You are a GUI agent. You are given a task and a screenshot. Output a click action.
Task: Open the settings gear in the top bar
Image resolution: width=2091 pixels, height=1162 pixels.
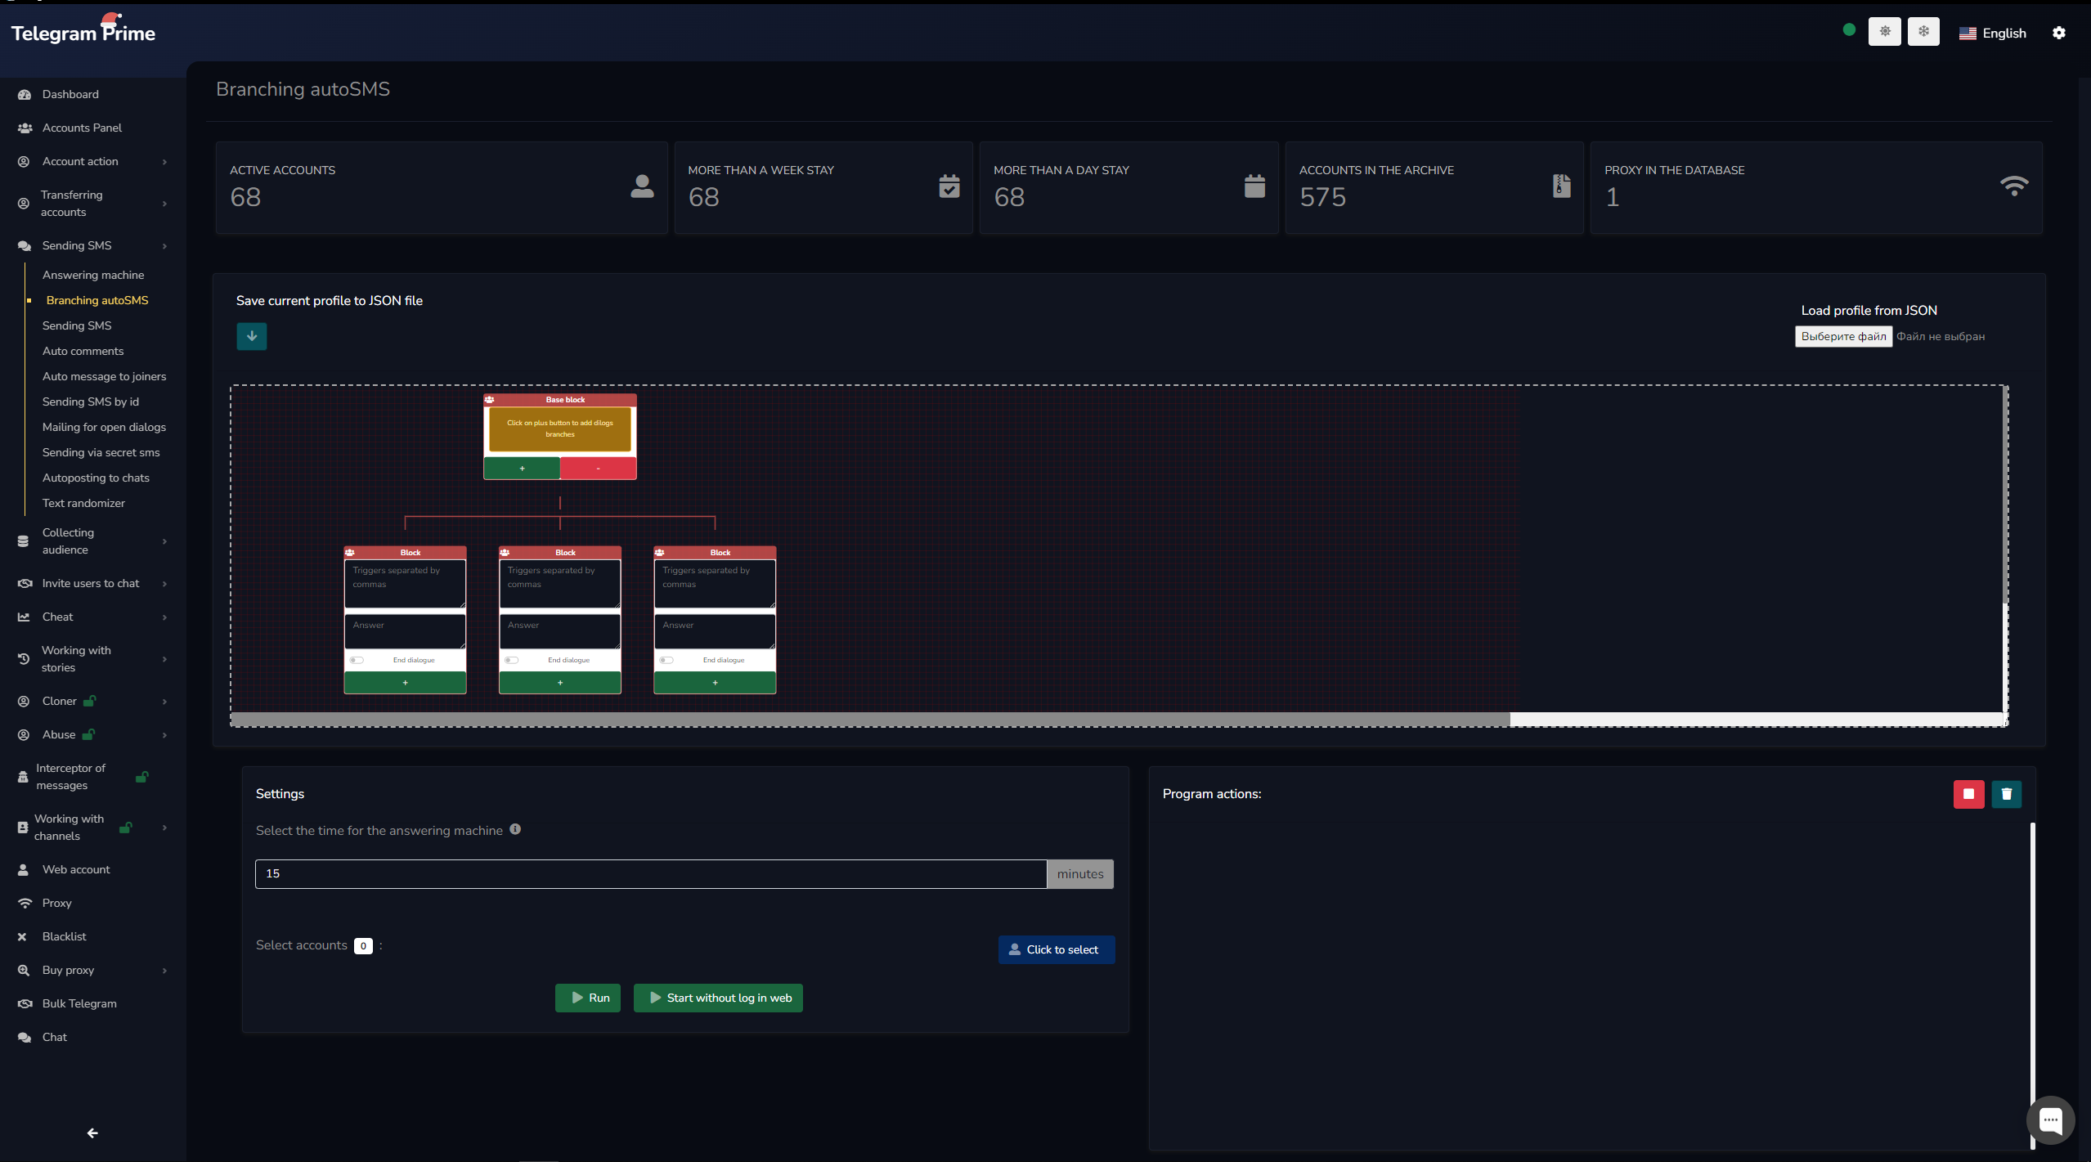point(2058,33)
